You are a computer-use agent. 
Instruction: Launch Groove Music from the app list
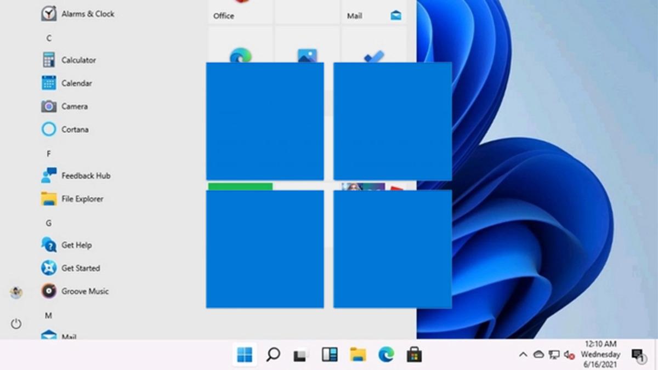(x=84, y=291)
